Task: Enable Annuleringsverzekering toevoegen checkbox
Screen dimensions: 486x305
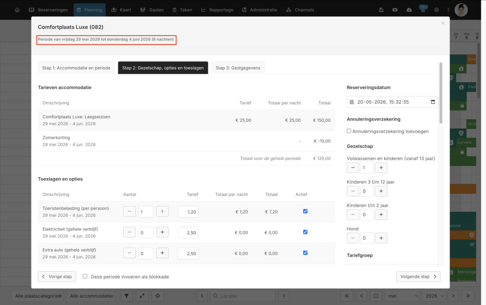Action: (349, 131)
